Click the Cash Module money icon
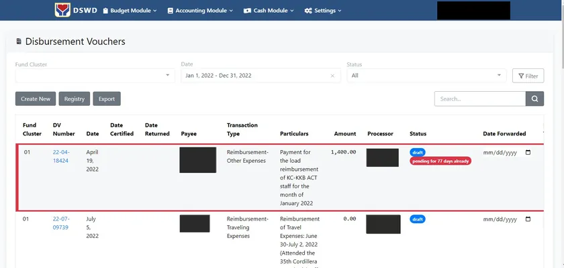 (x=247, y=11)
